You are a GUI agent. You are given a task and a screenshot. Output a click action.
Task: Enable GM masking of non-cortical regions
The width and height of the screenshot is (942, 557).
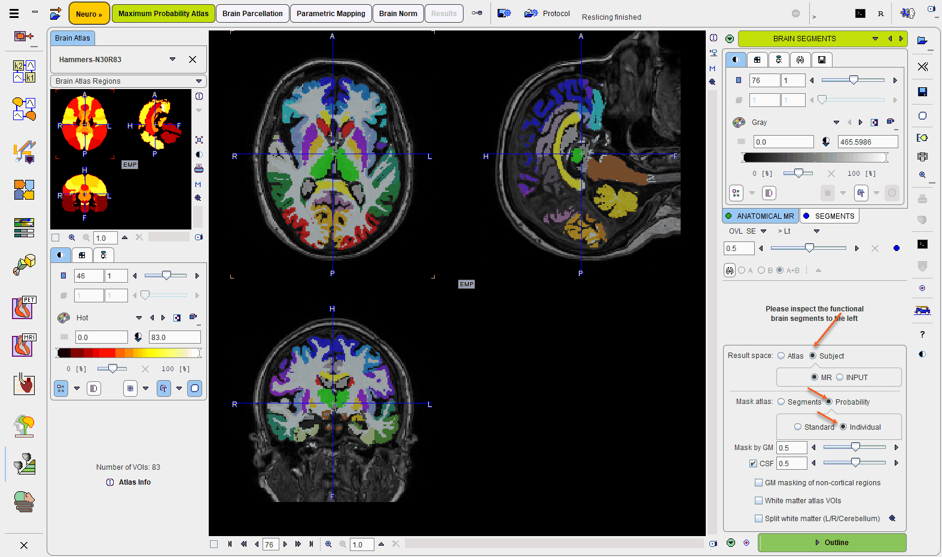758,482
